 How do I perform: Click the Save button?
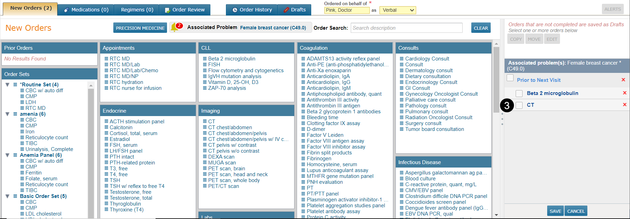point(555,211)
